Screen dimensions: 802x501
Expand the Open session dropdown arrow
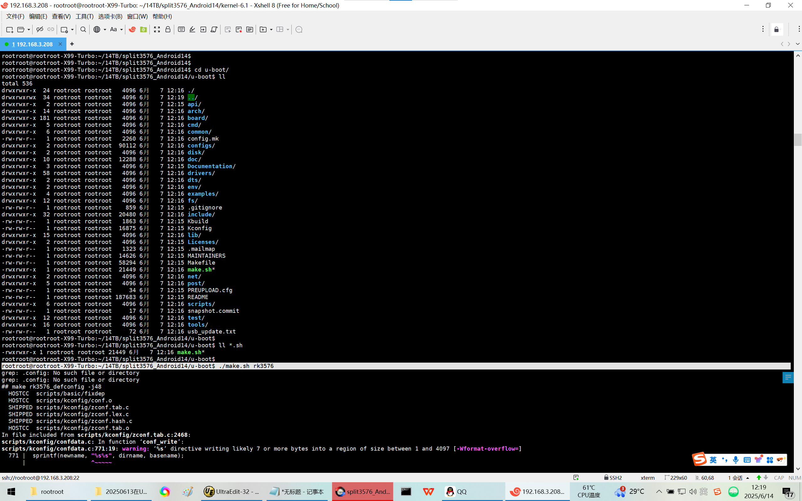(x=29, y=29)
